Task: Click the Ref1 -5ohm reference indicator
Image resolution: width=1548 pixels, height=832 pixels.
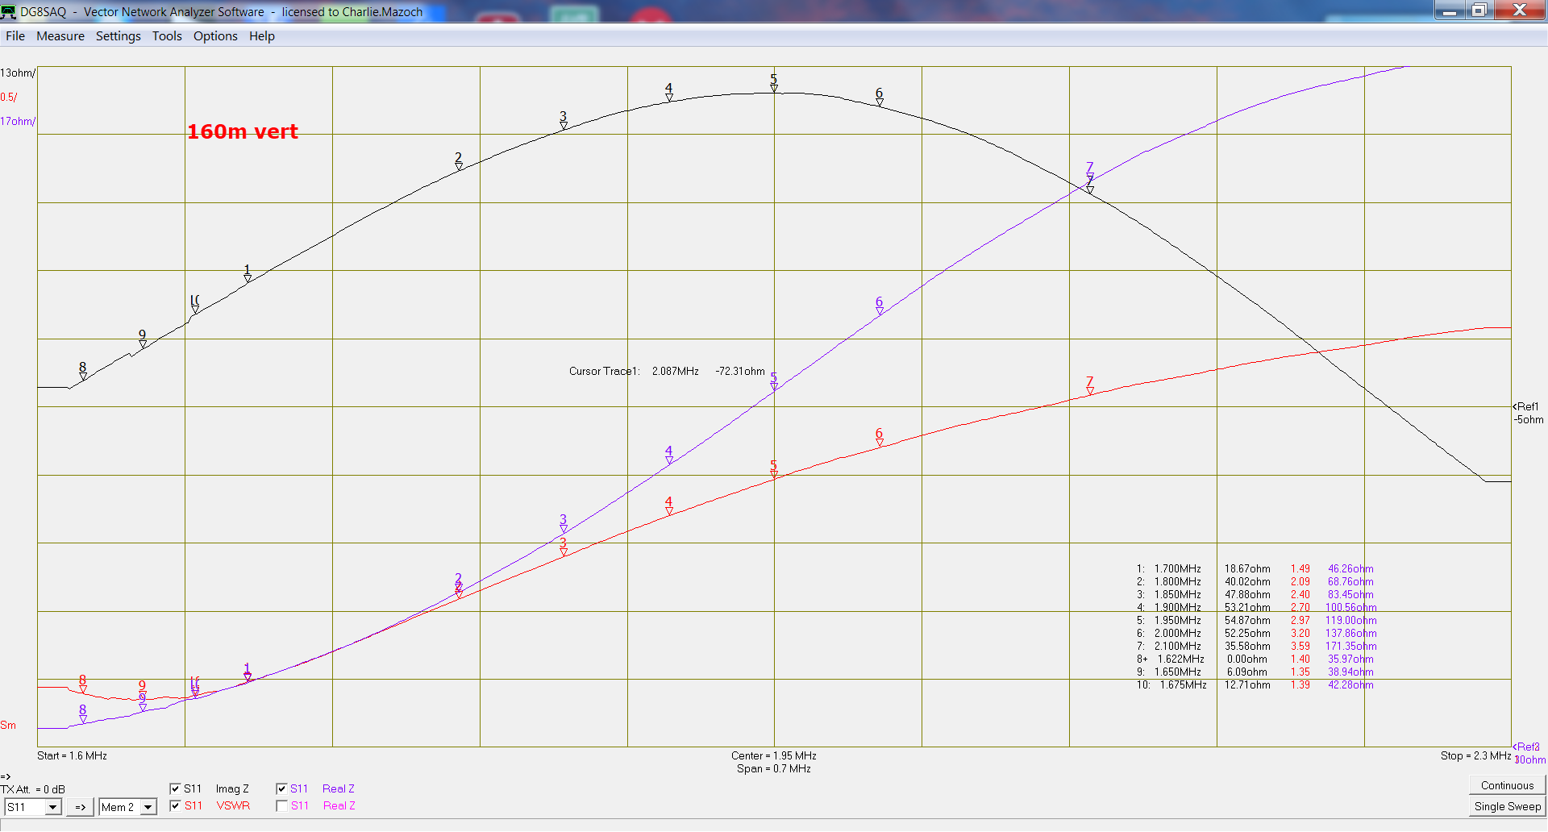Action: pyautogui.click(x=1527, y=413)
